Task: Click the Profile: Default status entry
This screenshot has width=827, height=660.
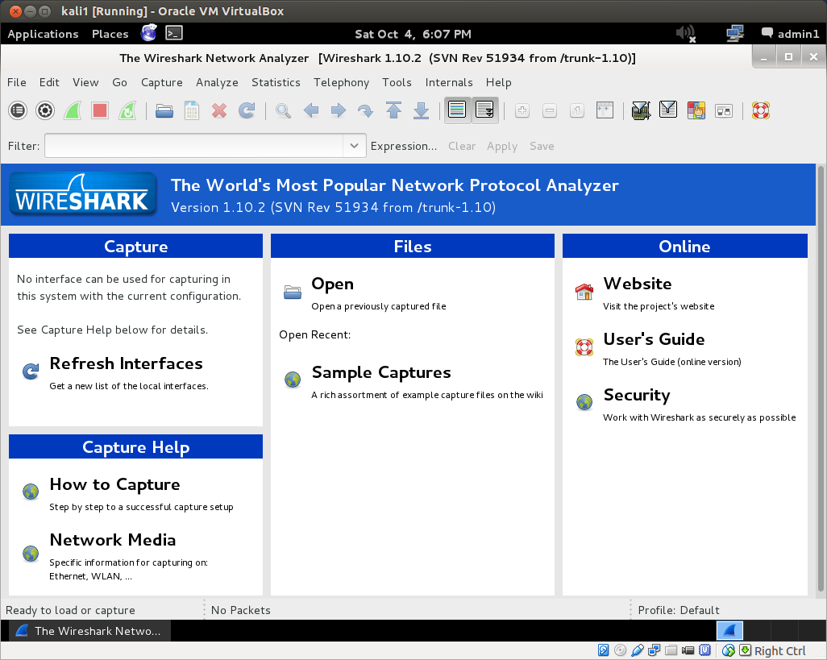Action: pyautogui.click(x=678, y=610)
